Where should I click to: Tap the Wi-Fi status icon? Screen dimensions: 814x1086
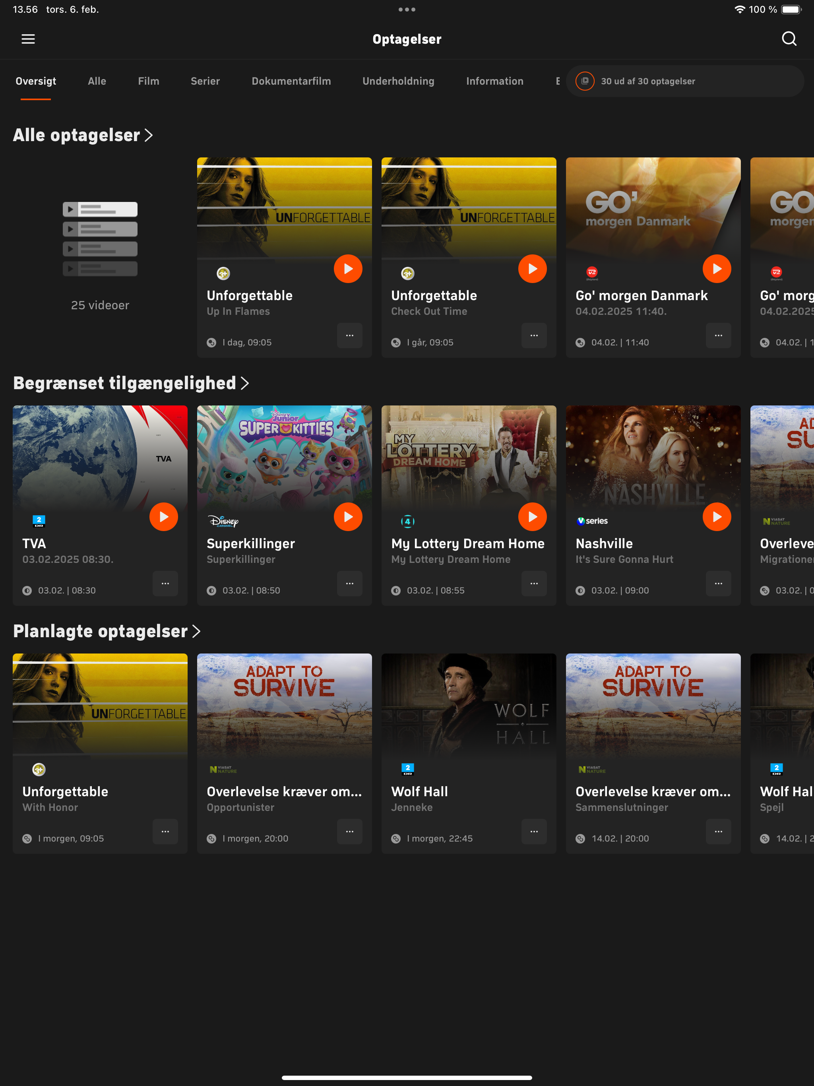739,9
